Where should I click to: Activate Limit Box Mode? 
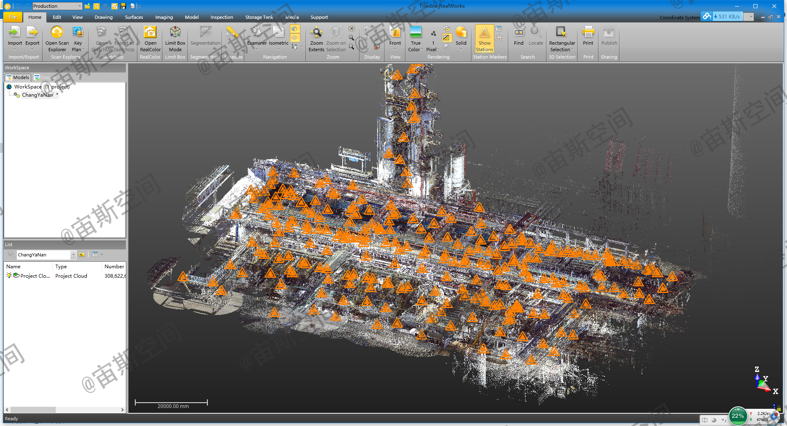(175, 39)
